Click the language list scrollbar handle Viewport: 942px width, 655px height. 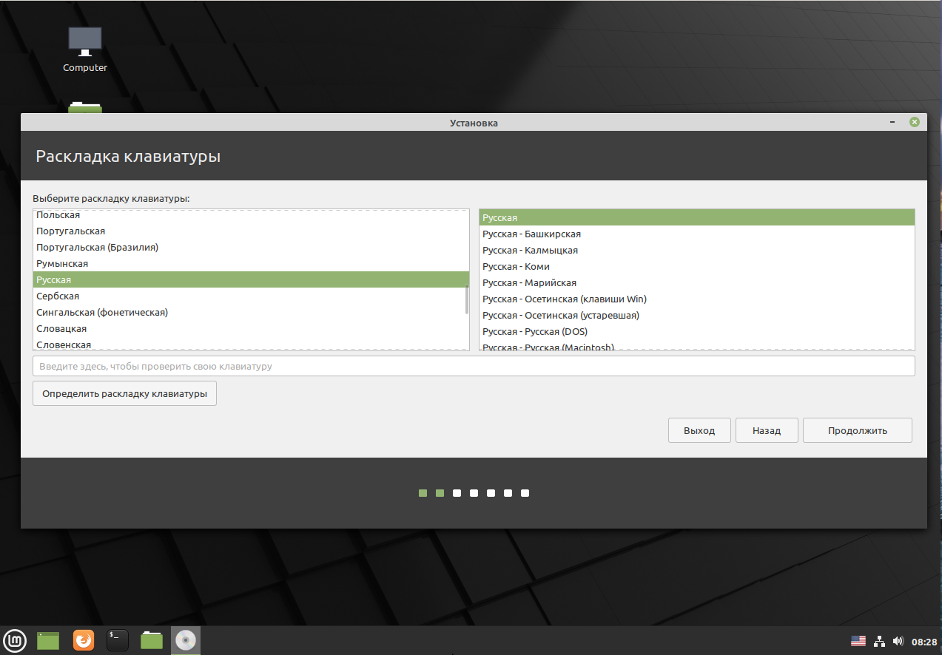466,299
